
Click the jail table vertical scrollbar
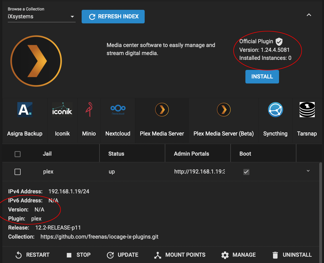point(320,213)
